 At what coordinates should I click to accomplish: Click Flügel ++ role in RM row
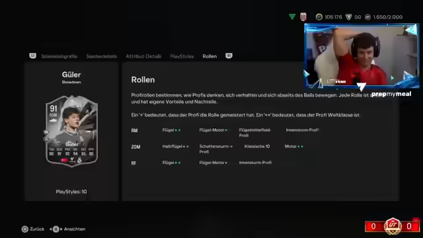point(171,130)
